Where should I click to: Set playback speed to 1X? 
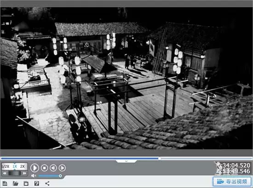(x=15, y=166)
